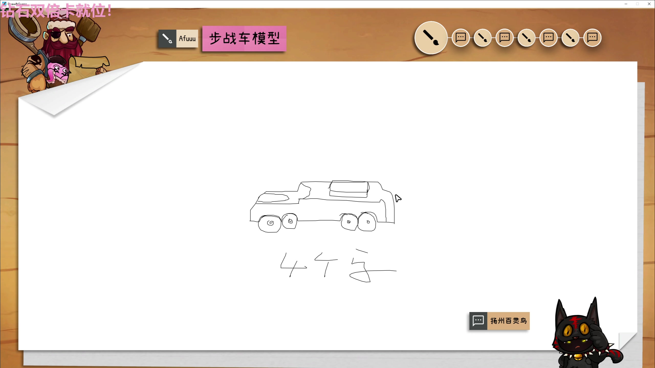The width and height of the screenshot is (655, 368).
Task: Click the last brush icon in the progress chain
Action: click(x=570, y=38)
